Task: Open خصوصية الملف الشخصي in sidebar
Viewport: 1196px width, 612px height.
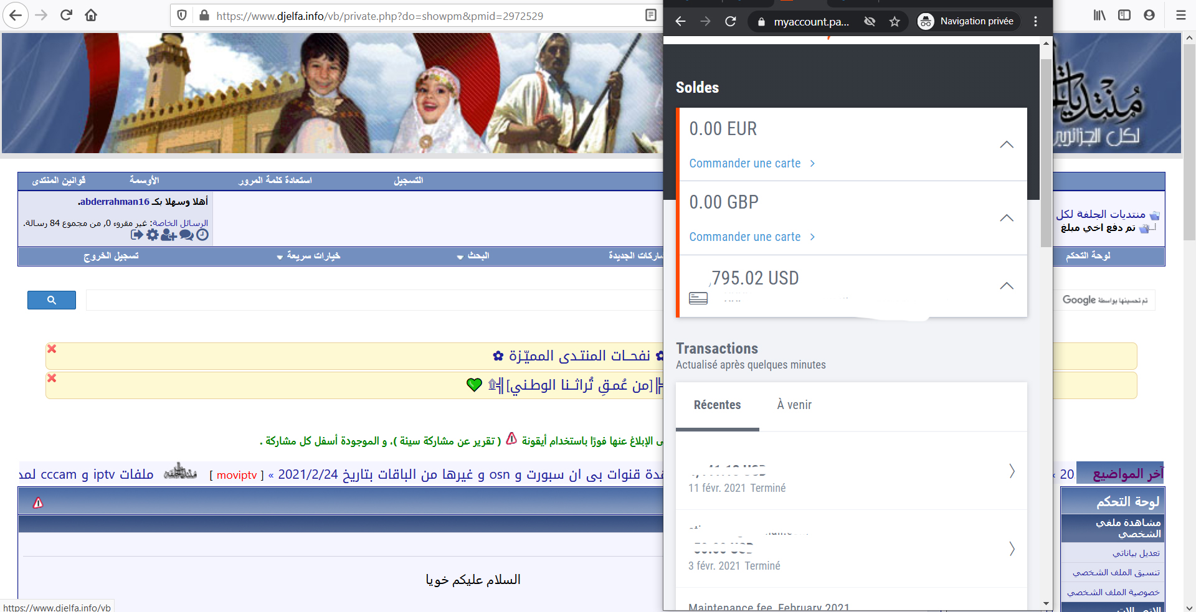Action: click(1113, 592)
